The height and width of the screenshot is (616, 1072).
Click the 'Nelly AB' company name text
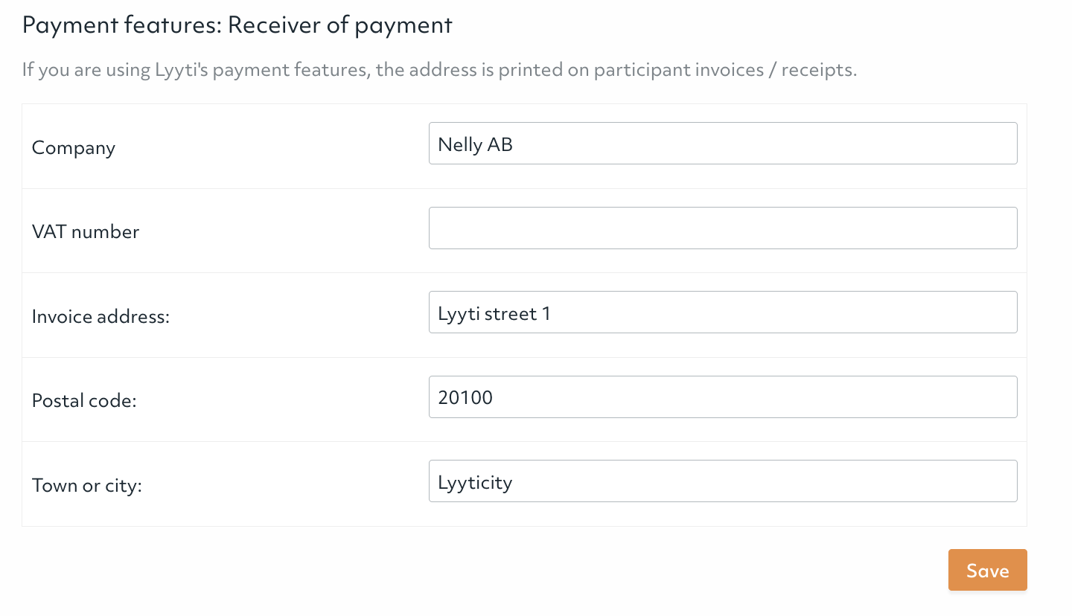[475, 144]
